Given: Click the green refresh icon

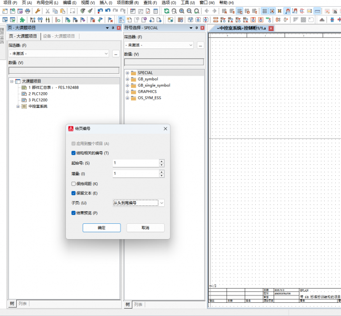Looking at the screenshot, I should [x=167, y=11].
